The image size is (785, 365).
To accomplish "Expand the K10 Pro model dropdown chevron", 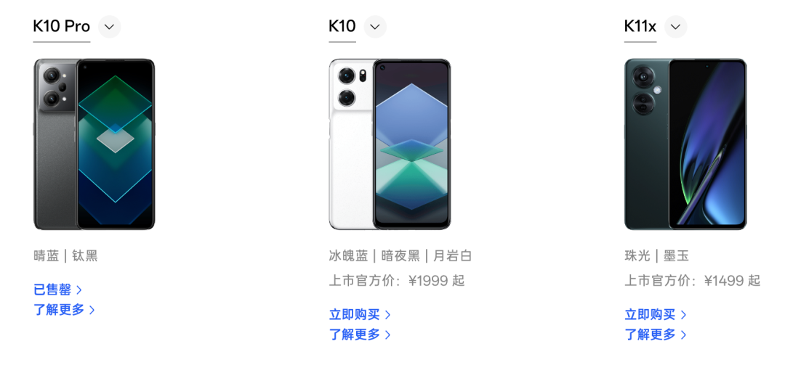I will click(109, 27).
